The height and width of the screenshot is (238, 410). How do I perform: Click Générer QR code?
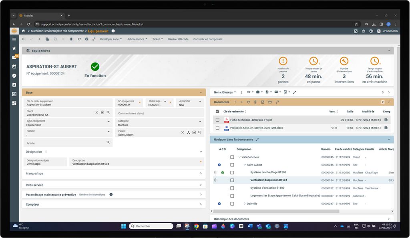tap(178, 39)
